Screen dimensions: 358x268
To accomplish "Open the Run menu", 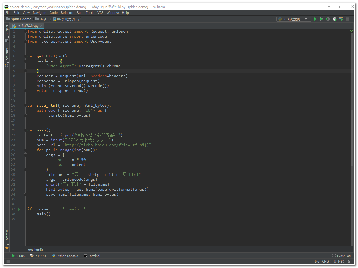I will coord(80,12).
